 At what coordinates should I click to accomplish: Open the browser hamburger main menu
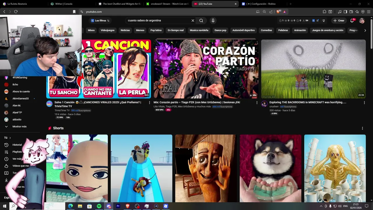coord(369,12)
